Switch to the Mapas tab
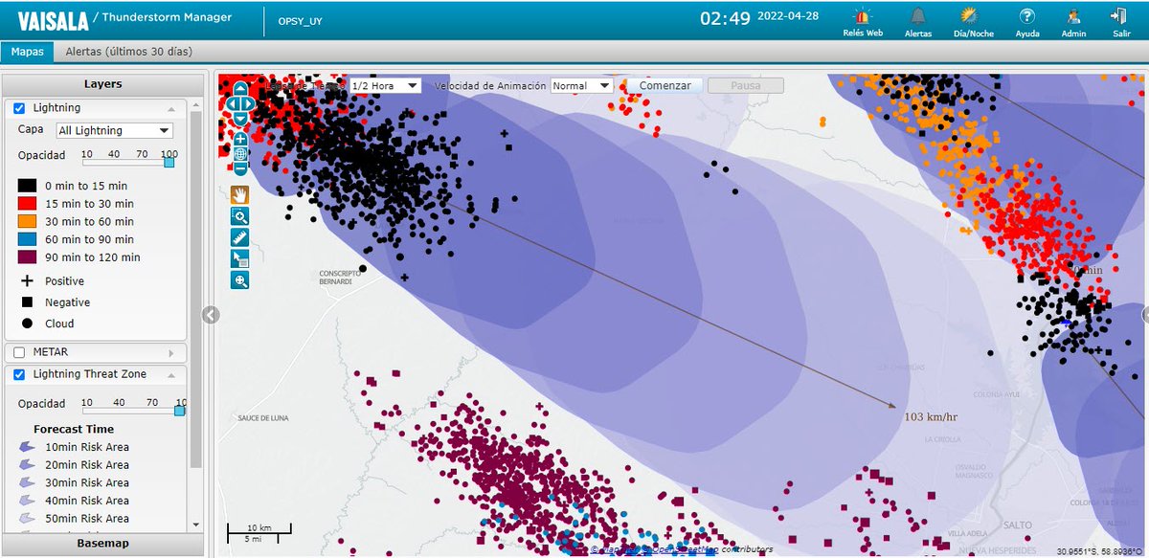1149x558 pixels. pyautogui.click(x=27, y=52)
